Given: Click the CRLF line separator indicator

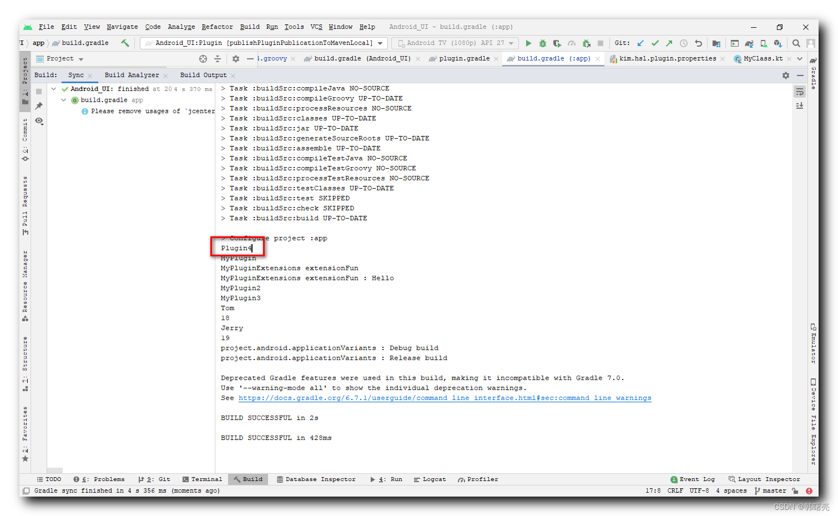Looking at the screenshot, I should (x=675, y=490).
